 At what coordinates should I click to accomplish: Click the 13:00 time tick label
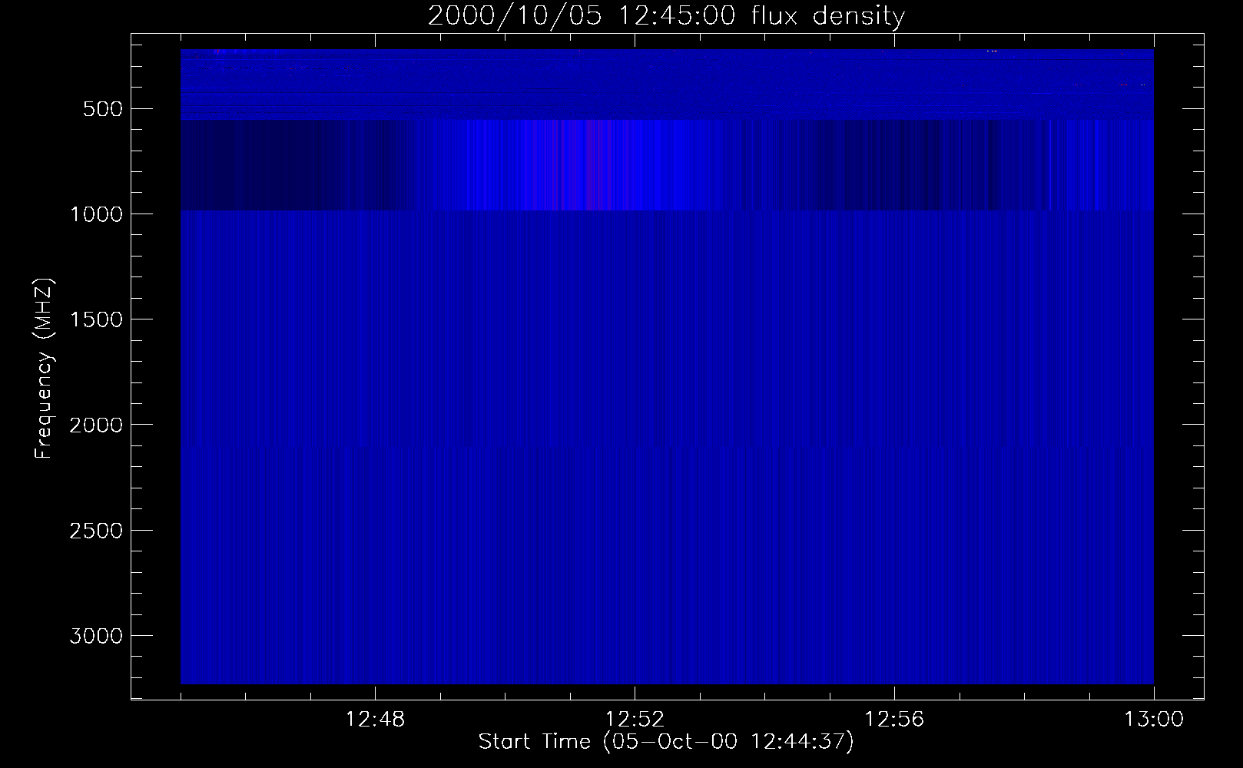click(x=1154, y=720)
